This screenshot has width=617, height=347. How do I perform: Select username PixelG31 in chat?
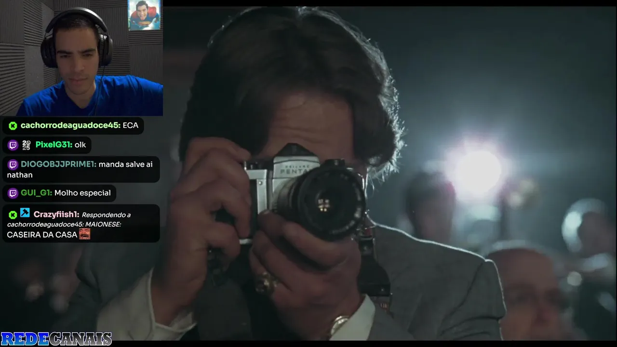point(54,145)
